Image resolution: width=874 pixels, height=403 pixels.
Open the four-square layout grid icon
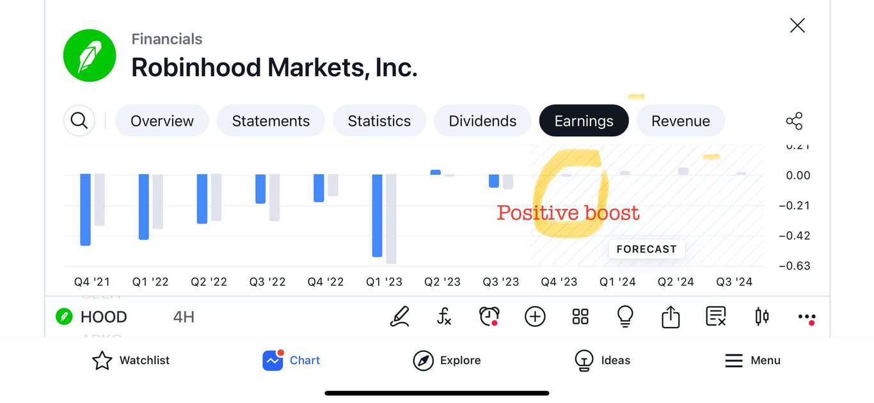click(x=580, y=317)
